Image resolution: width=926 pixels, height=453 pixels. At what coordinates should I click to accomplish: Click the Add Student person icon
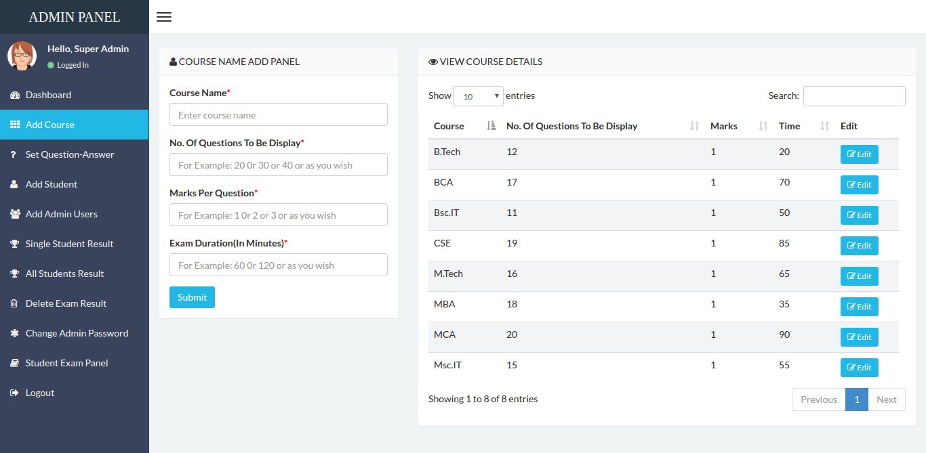(x=14, y=185)
